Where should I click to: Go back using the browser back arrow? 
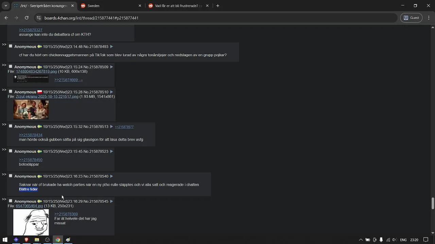[6, 18]
